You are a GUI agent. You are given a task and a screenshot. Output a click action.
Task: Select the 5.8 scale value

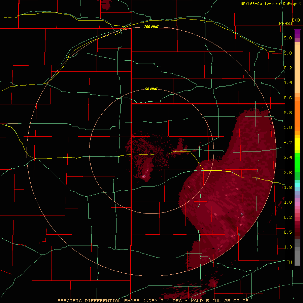click(288, 113)
